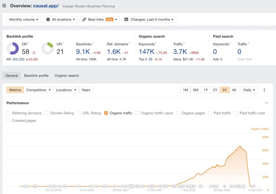
Task: Click the Ads 0 value
Action: pyautogui.click(x=221, y=59)
